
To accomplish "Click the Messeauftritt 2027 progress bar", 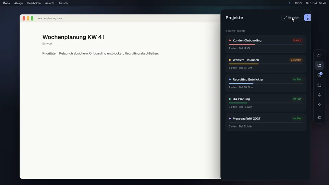I will [266, 123].
